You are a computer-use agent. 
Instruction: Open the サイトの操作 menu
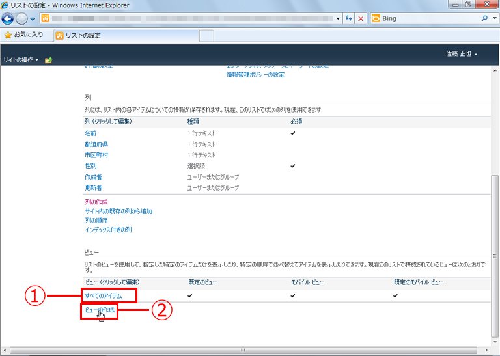pyautogui.click(x=21, y=60)
